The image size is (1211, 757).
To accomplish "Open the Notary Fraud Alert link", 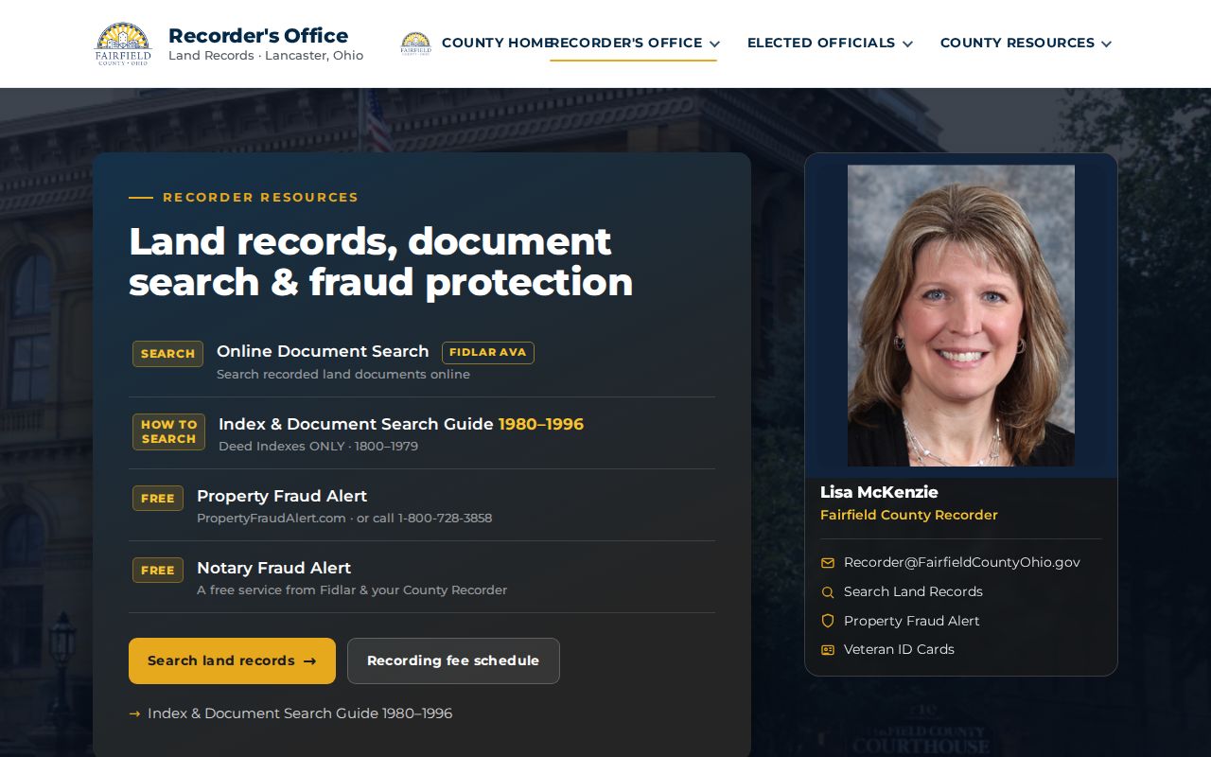I will point(273,568).
